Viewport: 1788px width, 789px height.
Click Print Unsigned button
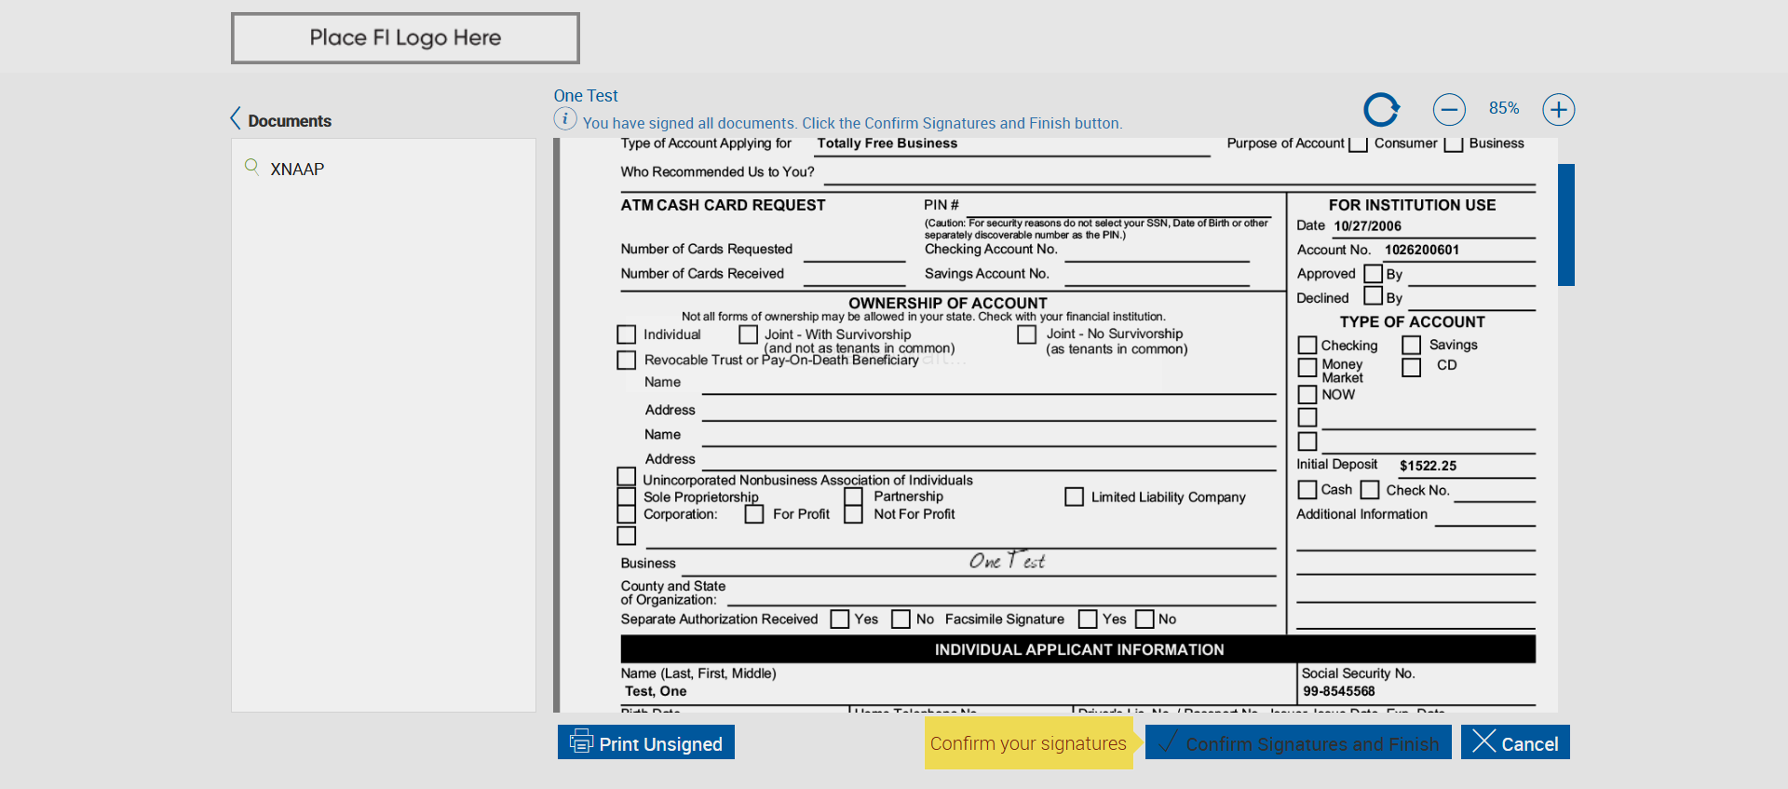pyautogui.click(x=646, y=742)
